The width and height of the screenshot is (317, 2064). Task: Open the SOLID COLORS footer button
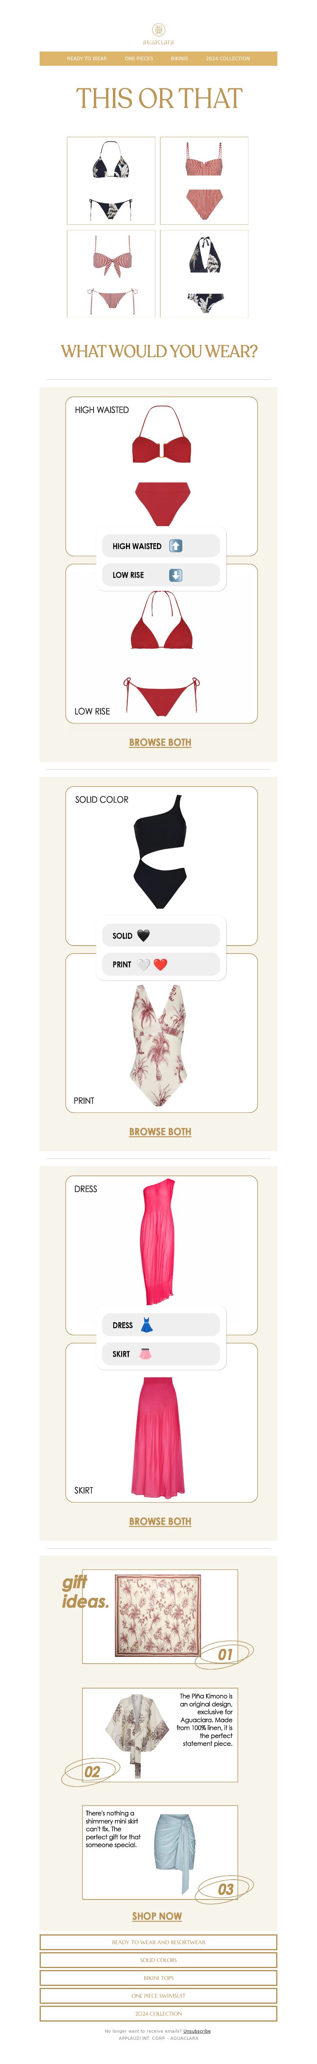[x=158, y=1960]
